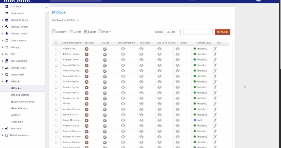The image size is (281, 148).
Task: Click the Manage Content wrench icon
Action: point(7,27)
